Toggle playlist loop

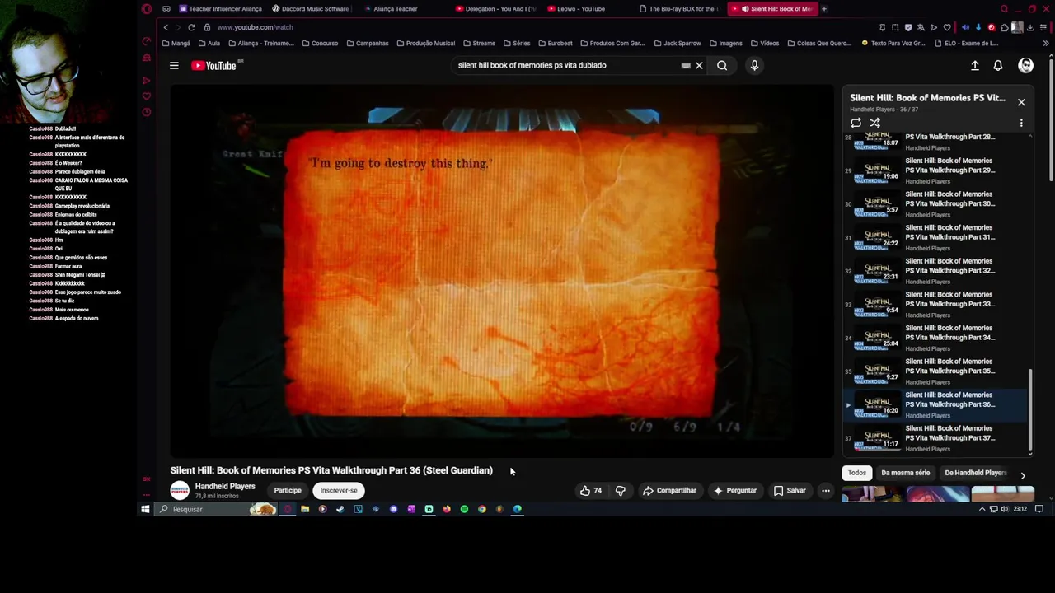click(856, 123)
